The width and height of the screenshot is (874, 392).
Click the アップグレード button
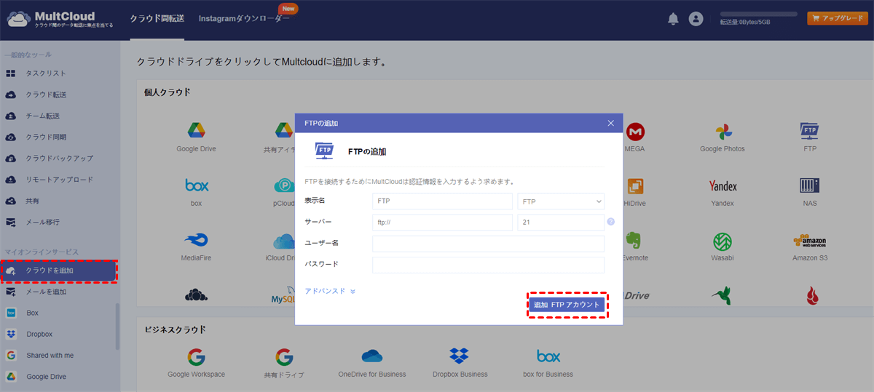[837, 18]
